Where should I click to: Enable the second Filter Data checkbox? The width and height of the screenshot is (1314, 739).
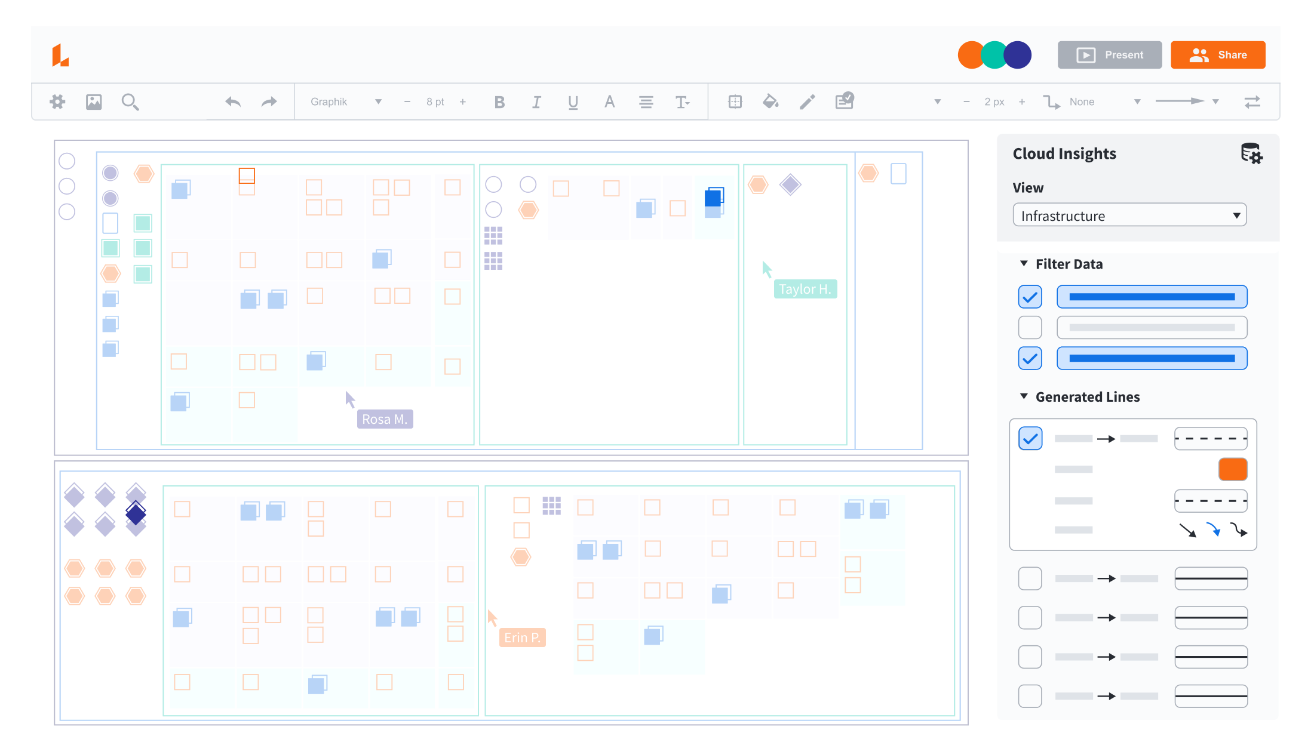[1030, 328]
